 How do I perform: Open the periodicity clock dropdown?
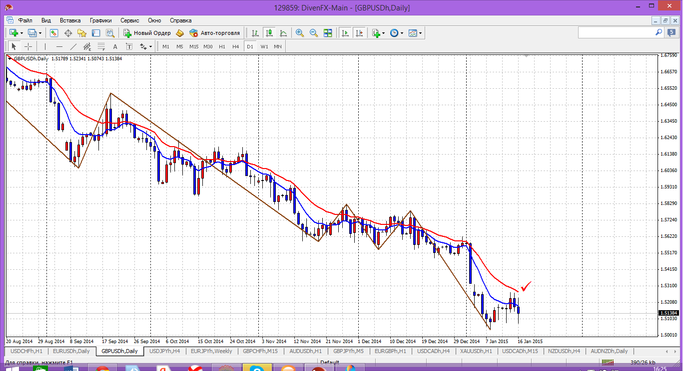pyautogui.click(x=402, y=33)
